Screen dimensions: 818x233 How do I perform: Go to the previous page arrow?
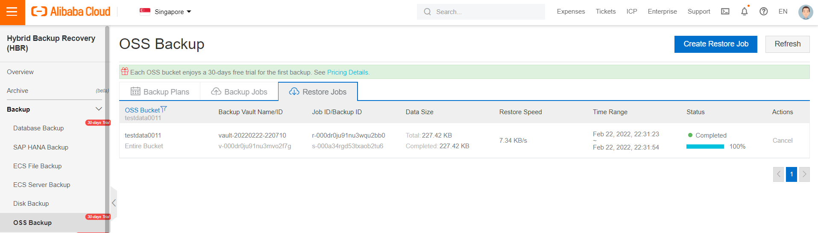778,174
